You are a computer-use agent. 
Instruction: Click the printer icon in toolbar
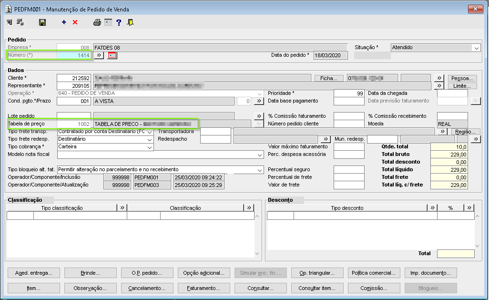97,22
